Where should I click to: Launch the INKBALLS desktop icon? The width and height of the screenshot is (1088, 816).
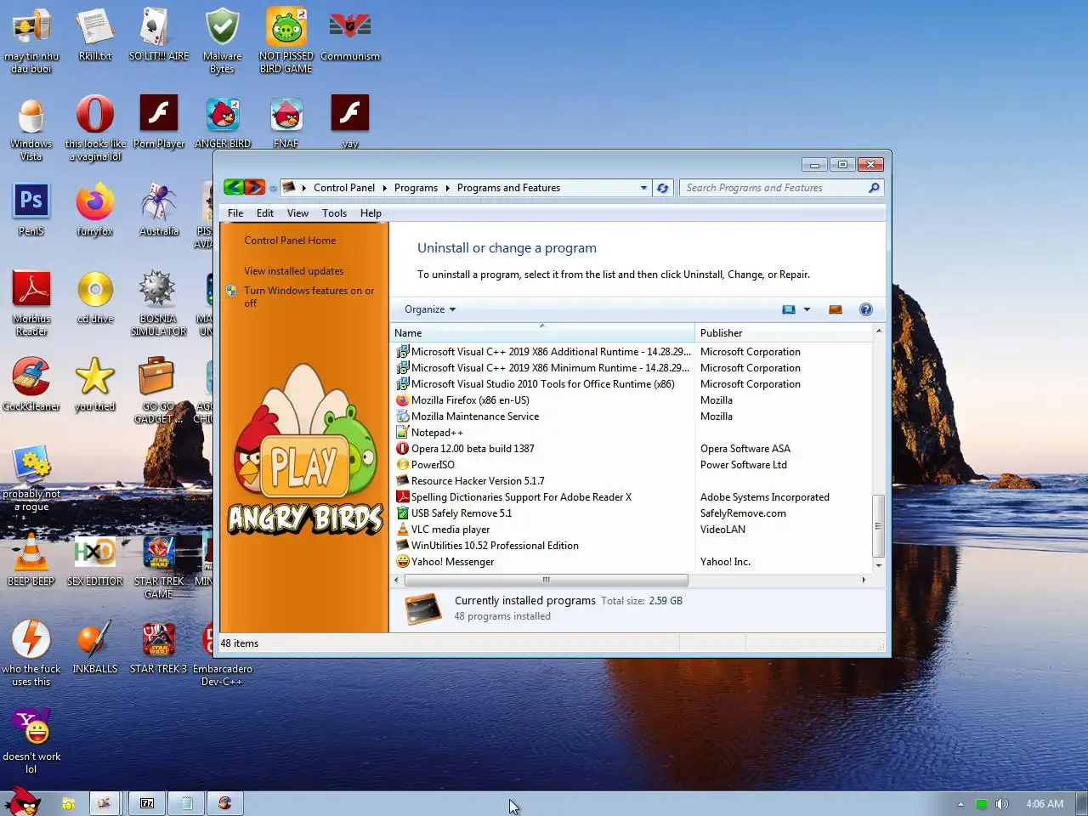coord(95,647)
